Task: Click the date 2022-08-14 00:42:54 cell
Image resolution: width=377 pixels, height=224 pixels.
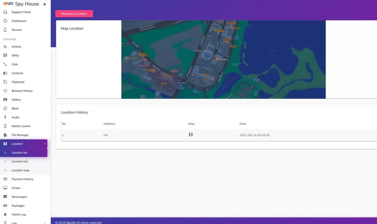Action: click(254, 135)
